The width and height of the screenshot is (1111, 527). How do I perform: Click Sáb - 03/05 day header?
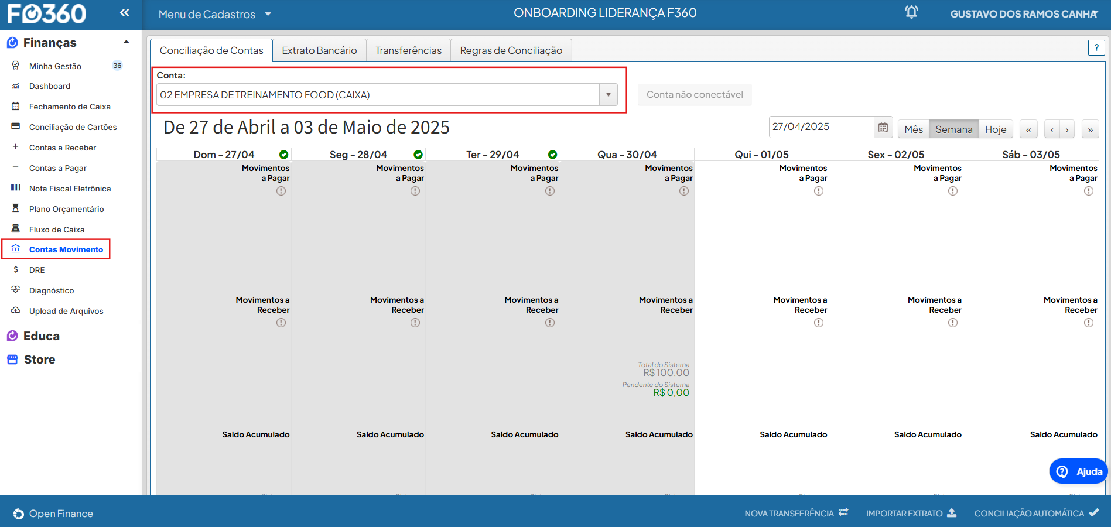click(x=1031, y=155)
